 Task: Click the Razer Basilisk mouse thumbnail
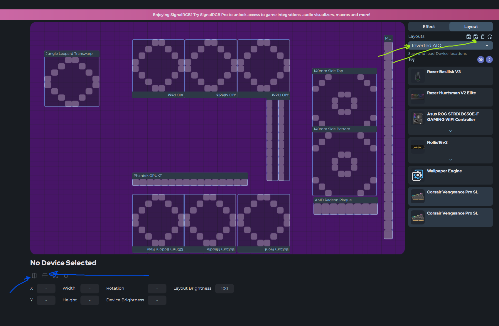coord(418,76)
